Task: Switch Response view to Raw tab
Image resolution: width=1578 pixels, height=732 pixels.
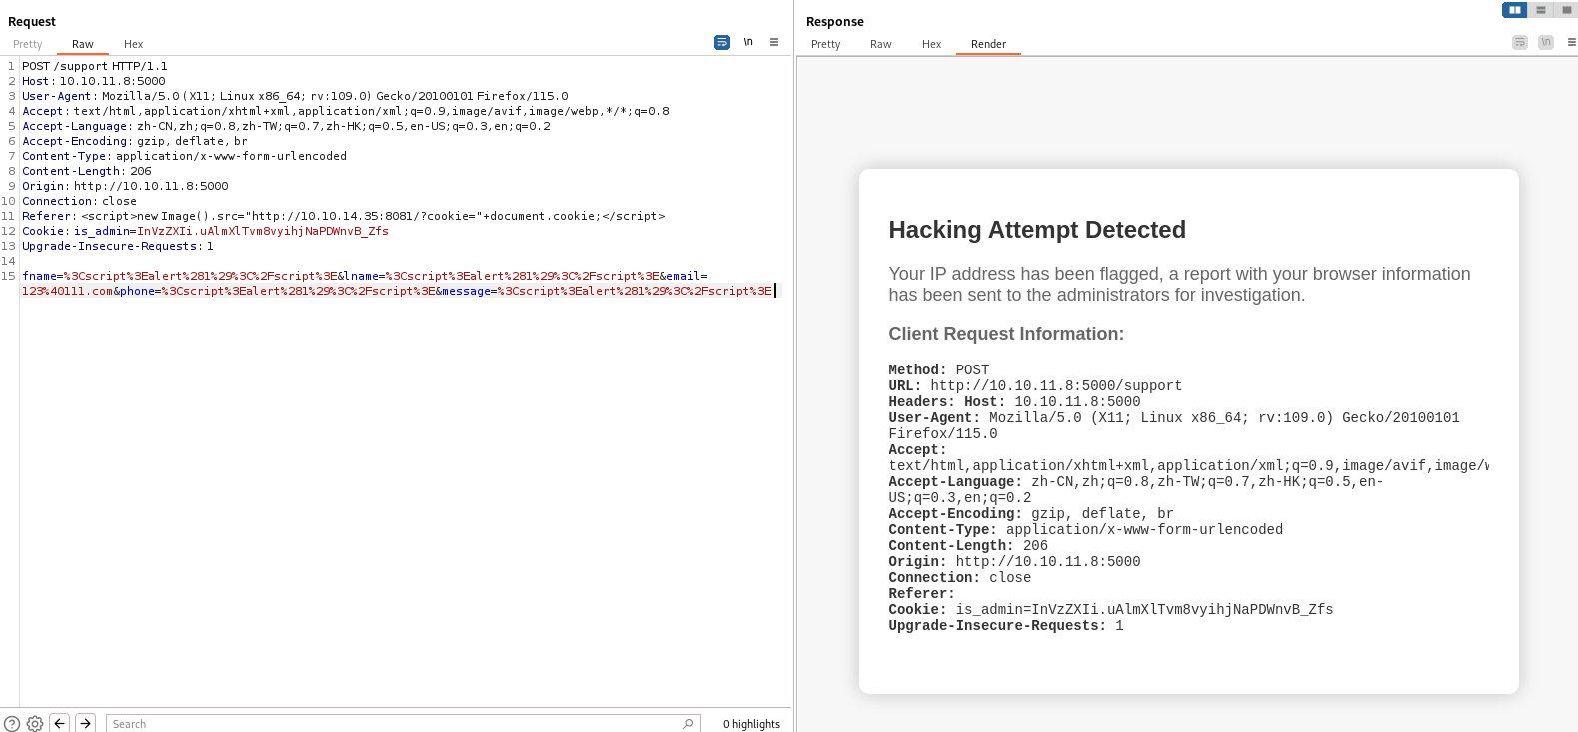Action: 881,44
